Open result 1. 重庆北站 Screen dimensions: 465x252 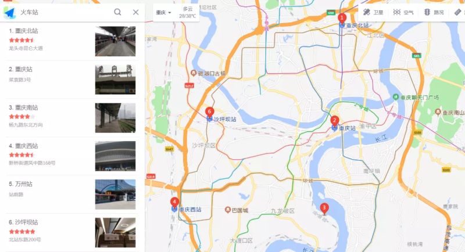(72, 41)
